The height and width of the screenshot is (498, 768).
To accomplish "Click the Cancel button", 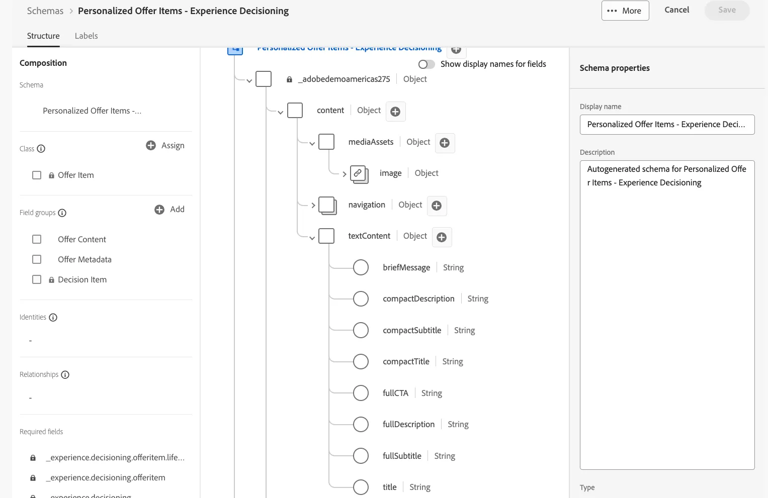I will tap(677, 10).
